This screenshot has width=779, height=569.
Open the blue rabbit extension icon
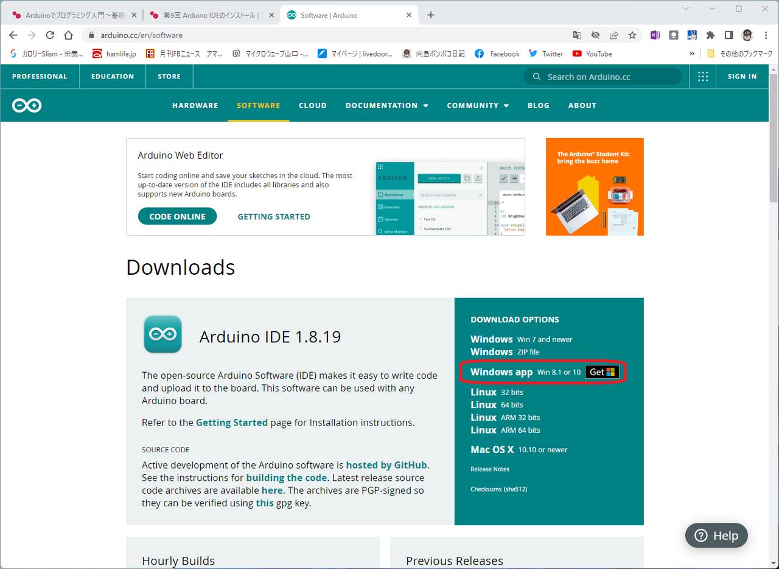[x=692, y=35]
